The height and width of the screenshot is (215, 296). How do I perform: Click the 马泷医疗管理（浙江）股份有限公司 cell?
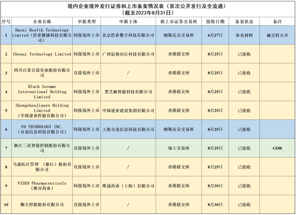[42, 167]
